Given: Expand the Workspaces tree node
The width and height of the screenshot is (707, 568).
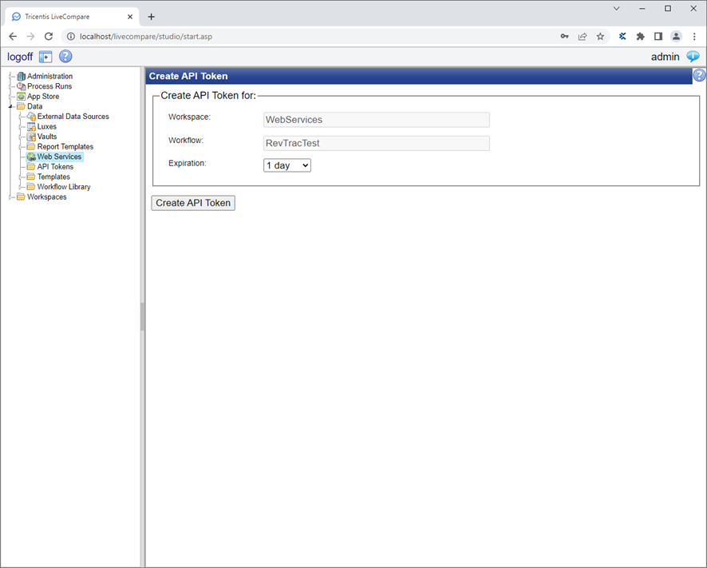Looking at the screenshot, I should pyautogui.click(x=10, y=197).
